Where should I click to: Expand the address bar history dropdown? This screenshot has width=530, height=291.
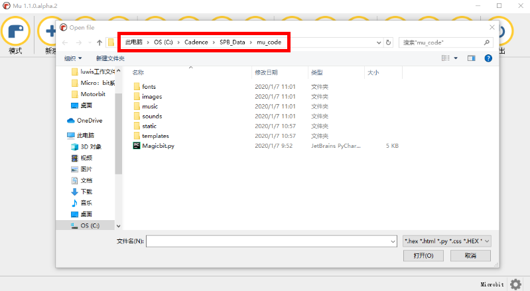click(x=379, y=42)
